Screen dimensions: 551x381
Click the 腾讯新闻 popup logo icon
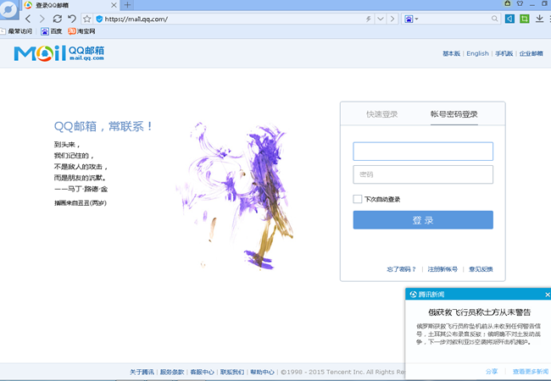tap(414, 295)
